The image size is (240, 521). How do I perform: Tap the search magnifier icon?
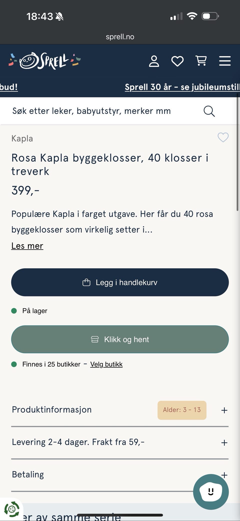[209, 111]
